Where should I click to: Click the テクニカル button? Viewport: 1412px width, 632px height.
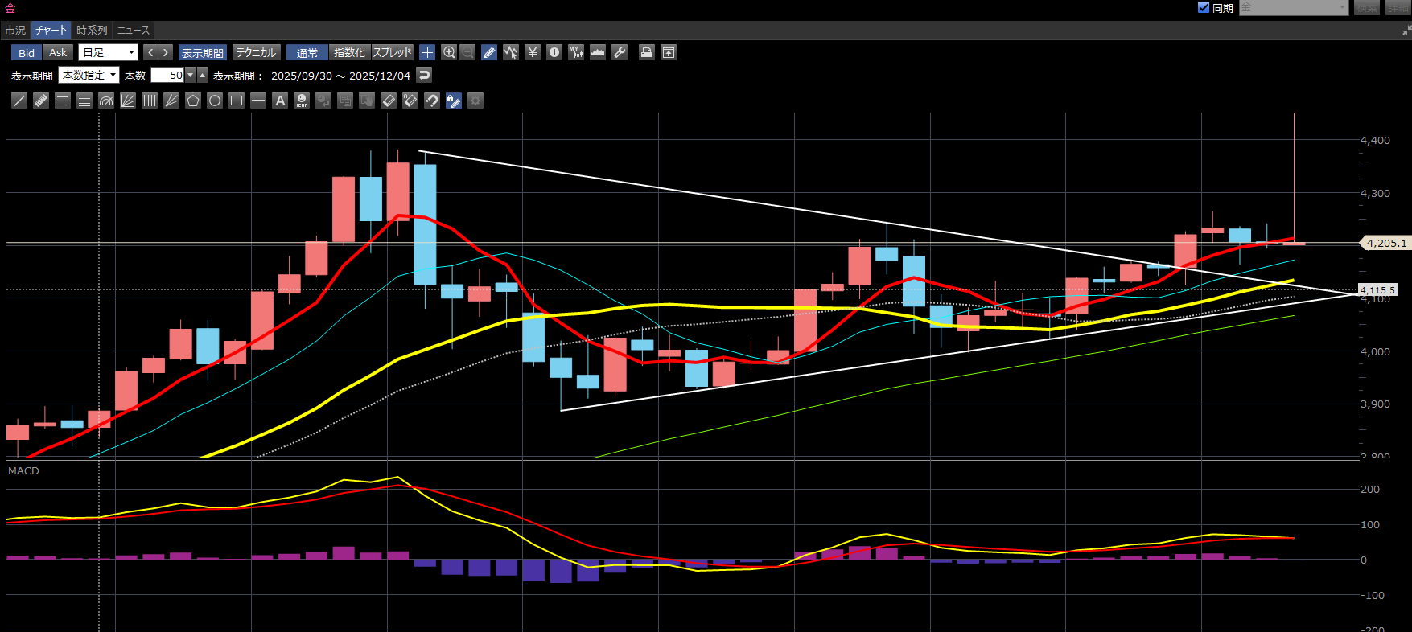click(x=255, y=52)
